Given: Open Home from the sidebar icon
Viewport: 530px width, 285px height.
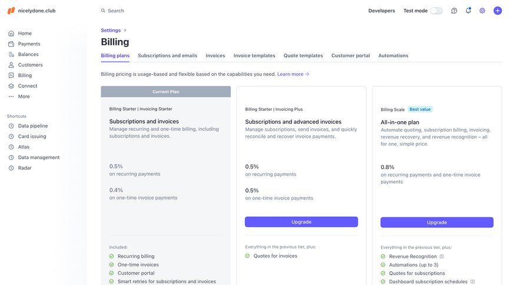Looking at the screenshot, I should click(11, 34).
